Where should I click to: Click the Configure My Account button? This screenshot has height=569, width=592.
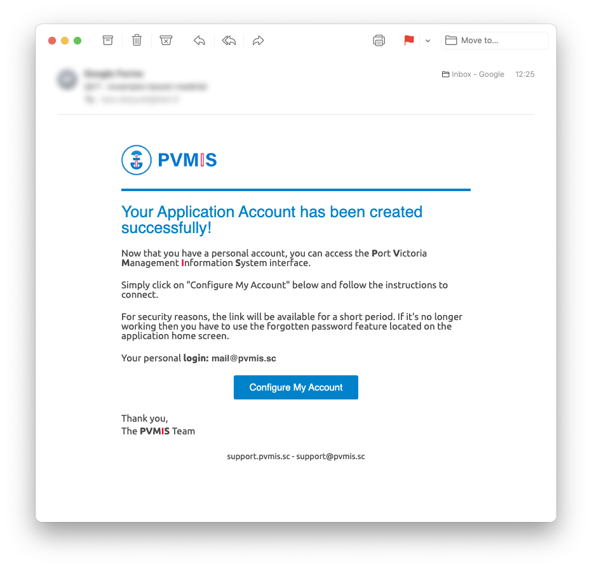click(296, 387)
